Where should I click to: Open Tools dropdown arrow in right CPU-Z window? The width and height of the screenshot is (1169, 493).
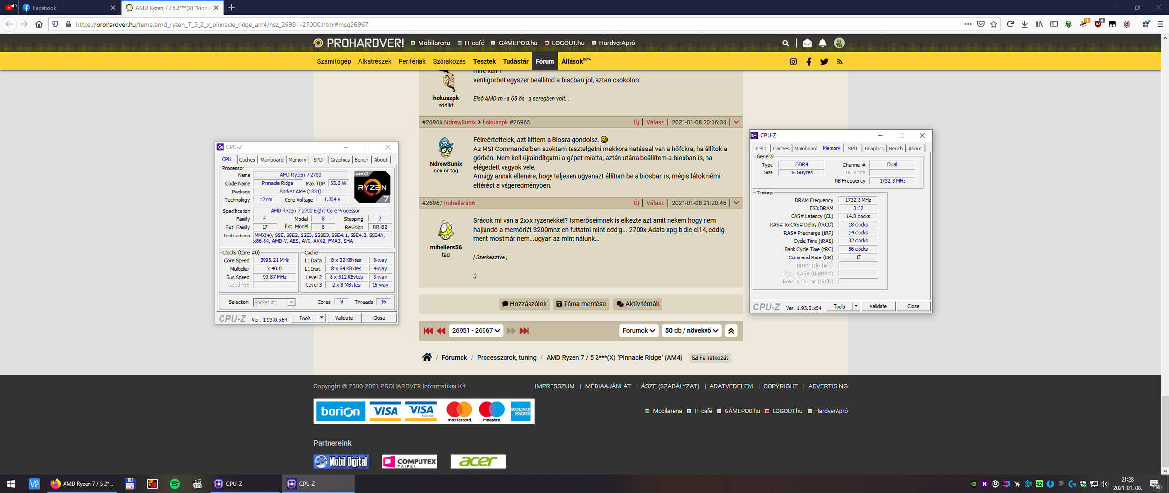tap(856, 306)
